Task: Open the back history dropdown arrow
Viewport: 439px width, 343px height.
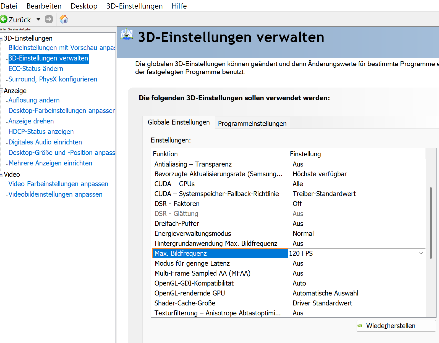Action: pos(38,19)
